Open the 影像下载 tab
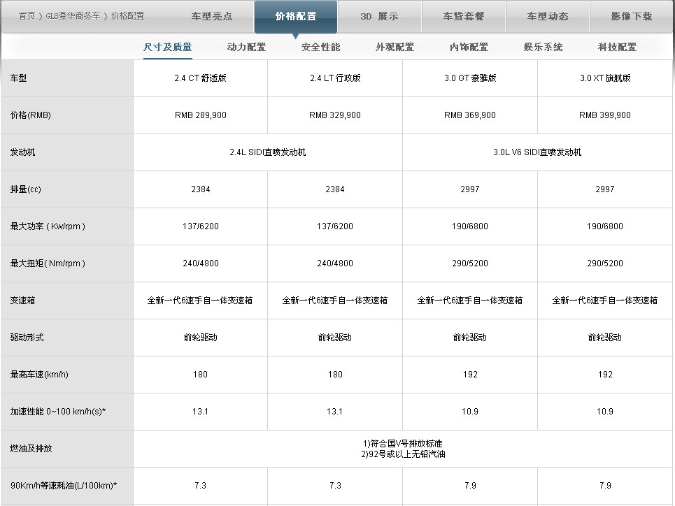 click(x=632, y=15)
